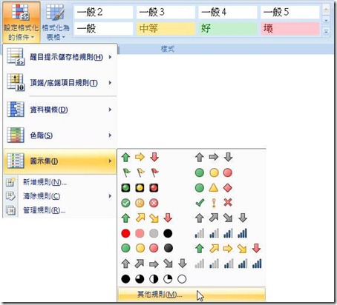
Task: Open the 設定格式化的條件 conditional formatting button
Action: pyautogui.click(x=22, y=22)
